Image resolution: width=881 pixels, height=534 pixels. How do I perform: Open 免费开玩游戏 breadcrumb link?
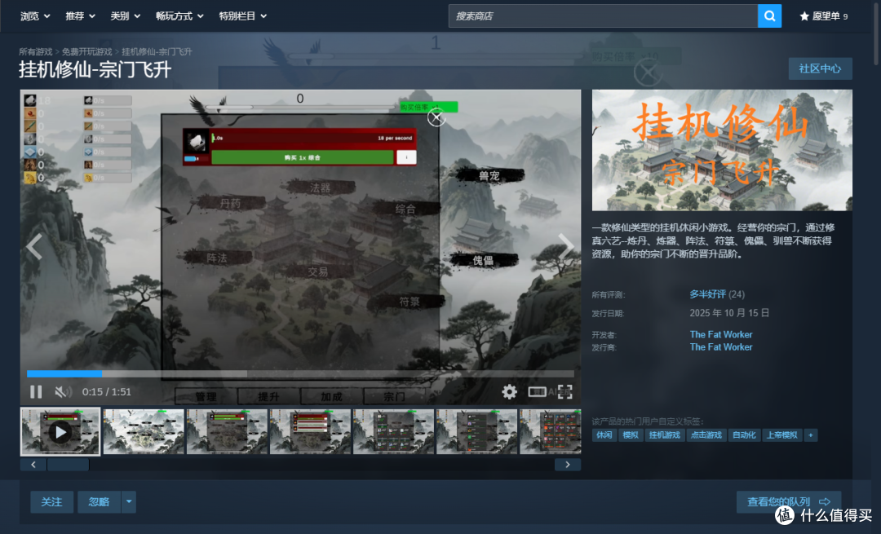pos(86,51)
